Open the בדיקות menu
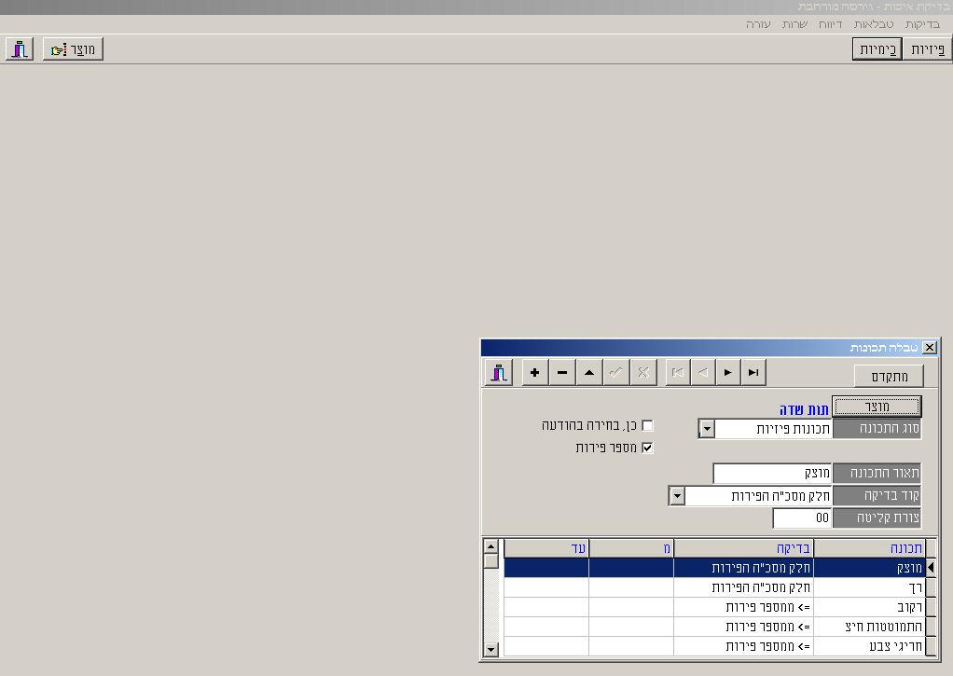Viewport: 953px width, 676px height. pos(922,24)
